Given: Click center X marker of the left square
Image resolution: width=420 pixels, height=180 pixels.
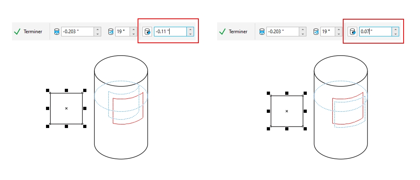Looking at the screenshot, I should (x=66, y=108).
